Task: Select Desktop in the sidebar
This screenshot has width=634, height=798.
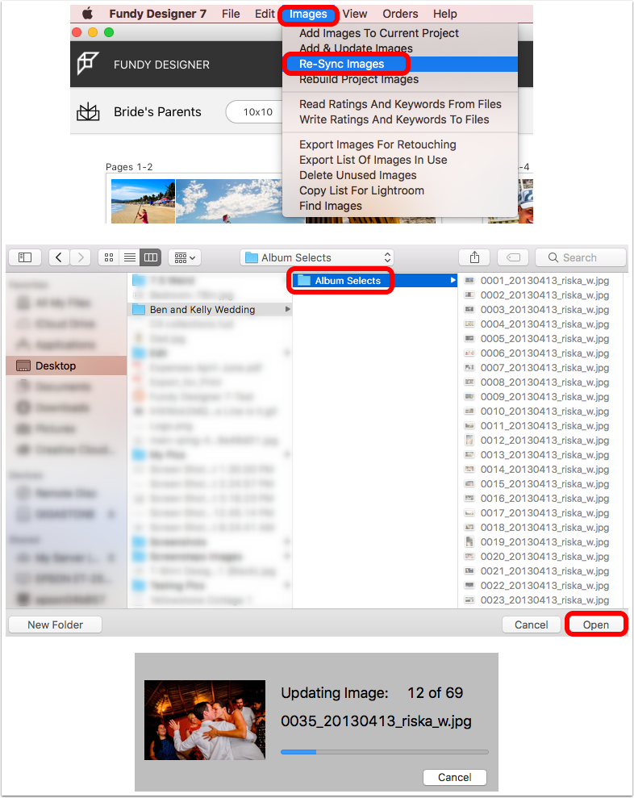Action: tap(66, 366)
